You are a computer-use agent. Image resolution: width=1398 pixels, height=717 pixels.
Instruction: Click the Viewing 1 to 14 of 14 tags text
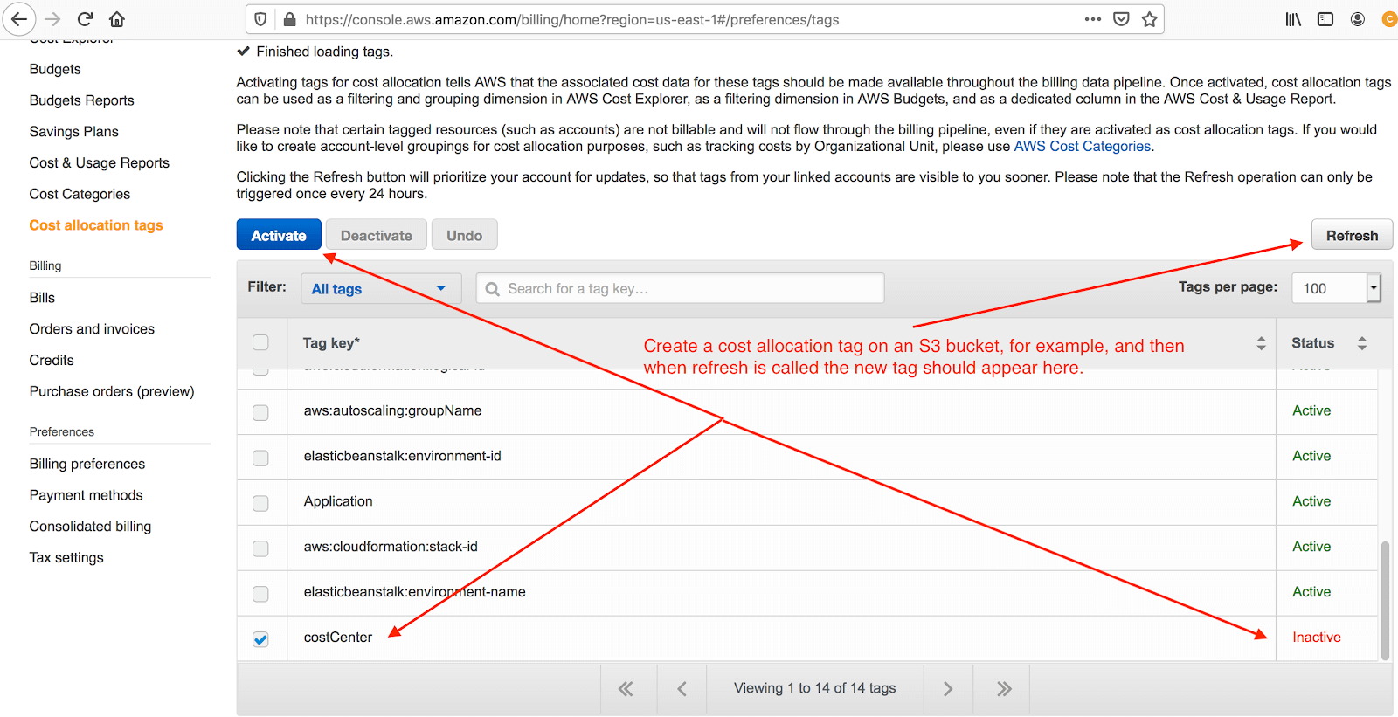815,688
